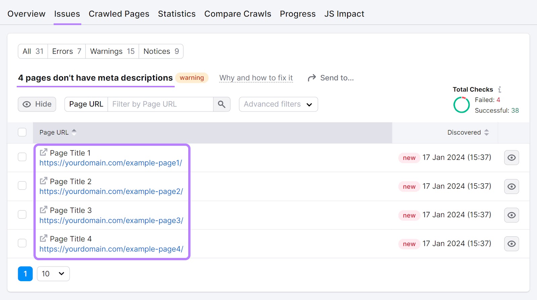The height and width of the screenshot is (300, 537).
Task: Click the Total Checks info icon
Action: click(499, 90)
